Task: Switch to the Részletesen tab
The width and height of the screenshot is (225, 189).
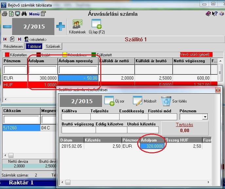Action: 13,47
